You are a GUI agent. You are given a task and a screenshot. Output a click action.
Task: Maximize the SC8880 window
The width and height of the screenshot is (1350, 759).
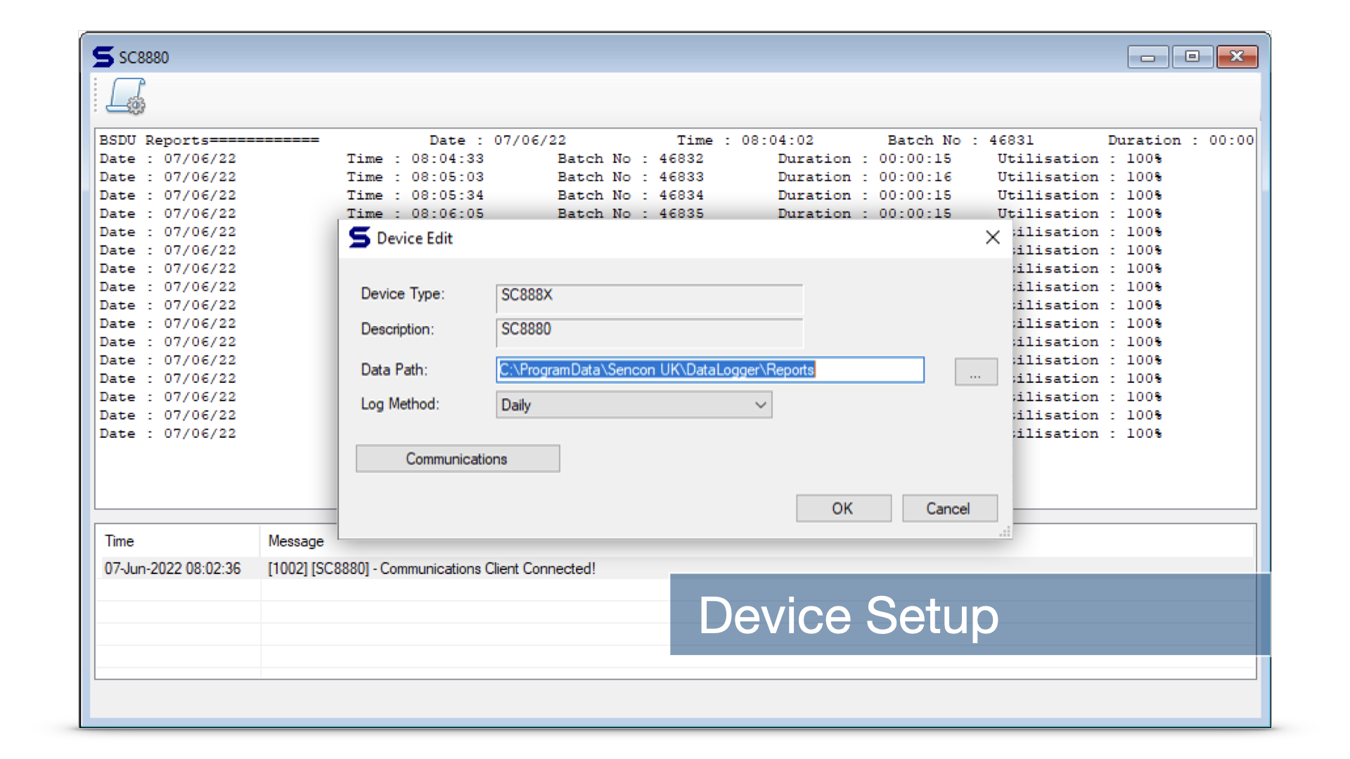click(1192, 57)
